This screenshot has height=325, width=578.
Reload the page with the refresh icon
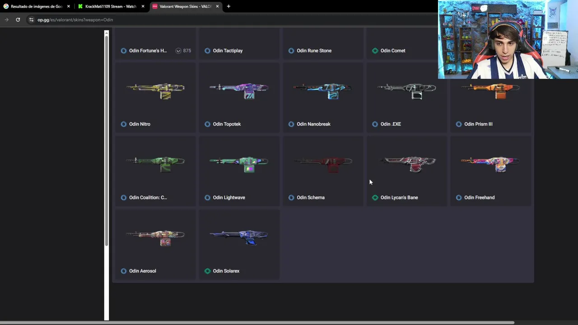(x=18, y=20)
